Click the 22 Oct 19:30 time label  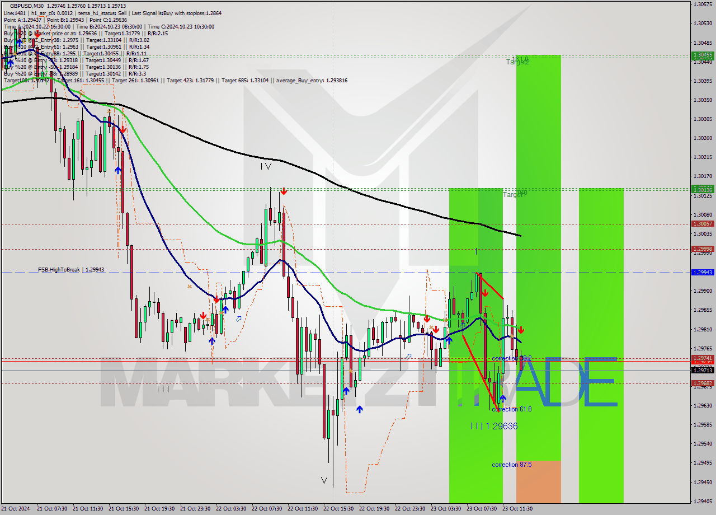coord(374,509)
